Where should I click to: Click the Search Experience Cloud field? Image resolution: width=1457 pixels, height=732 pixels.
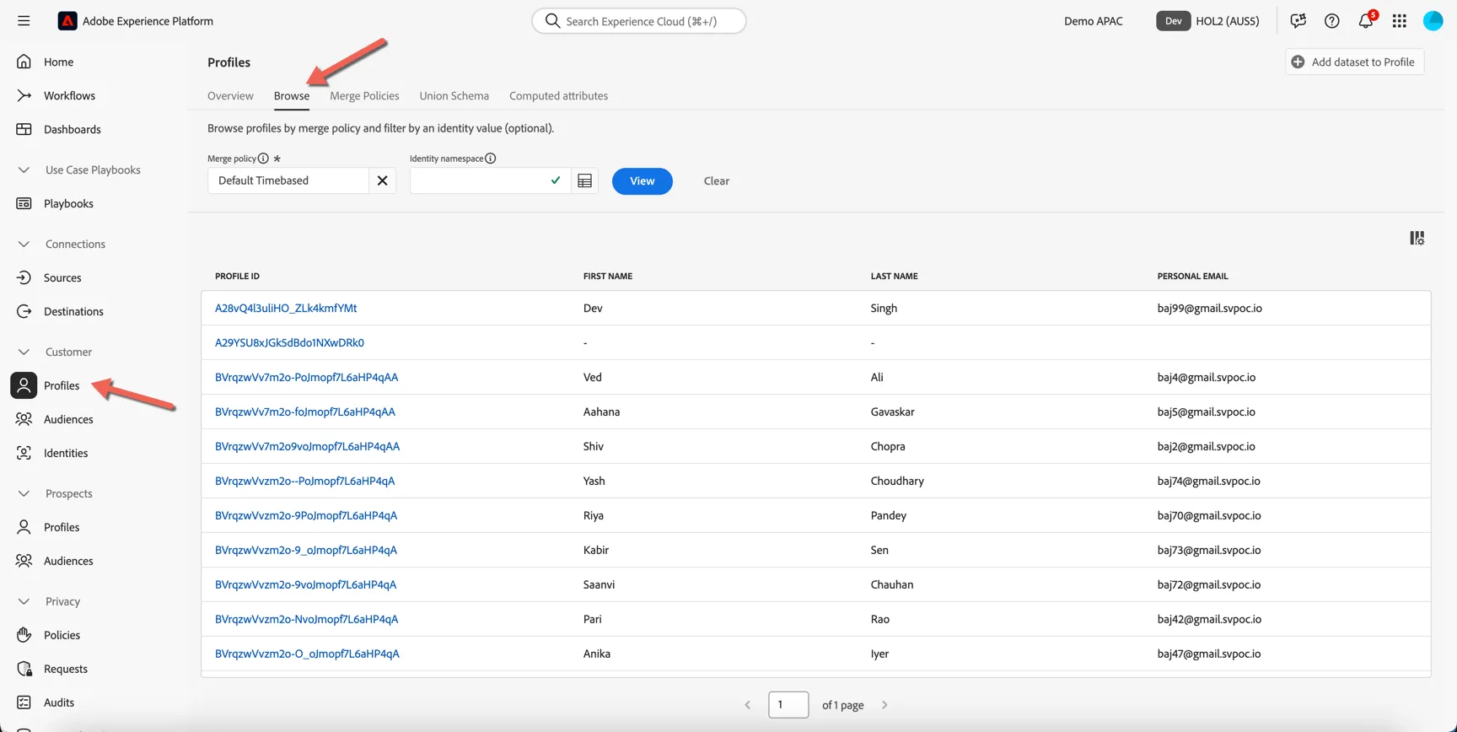pyautogui.click(x=639, y=21)
